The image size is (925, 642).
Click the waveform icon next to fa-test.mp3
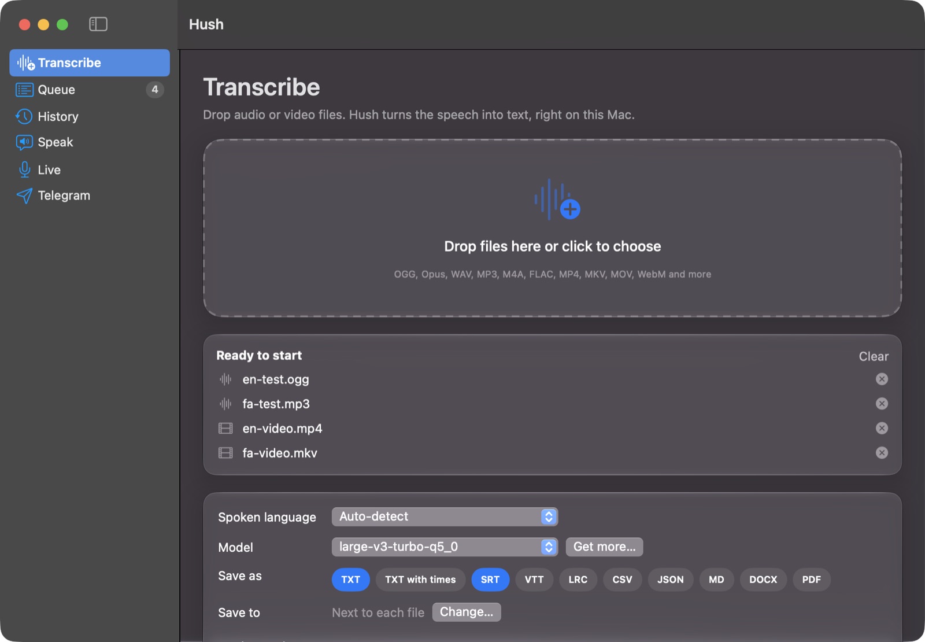225,404
